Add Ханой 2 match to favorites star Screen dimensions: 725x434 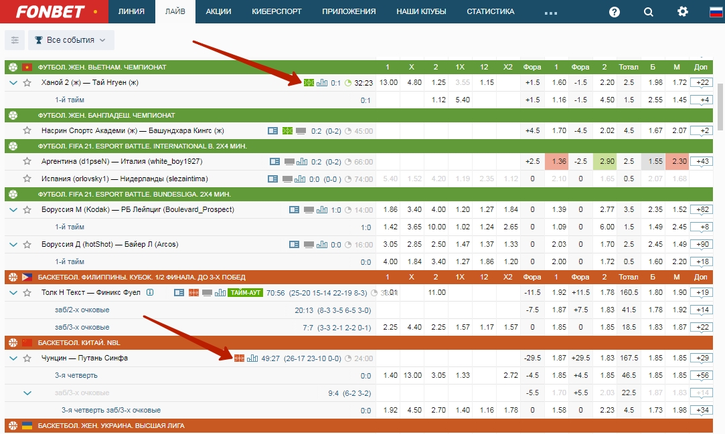click(x=27, y=83)
